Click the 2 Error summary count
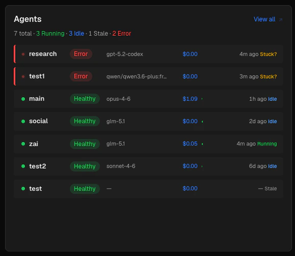Image resolution: width=295 pixels, height=256 pixels. click(122, 34)
